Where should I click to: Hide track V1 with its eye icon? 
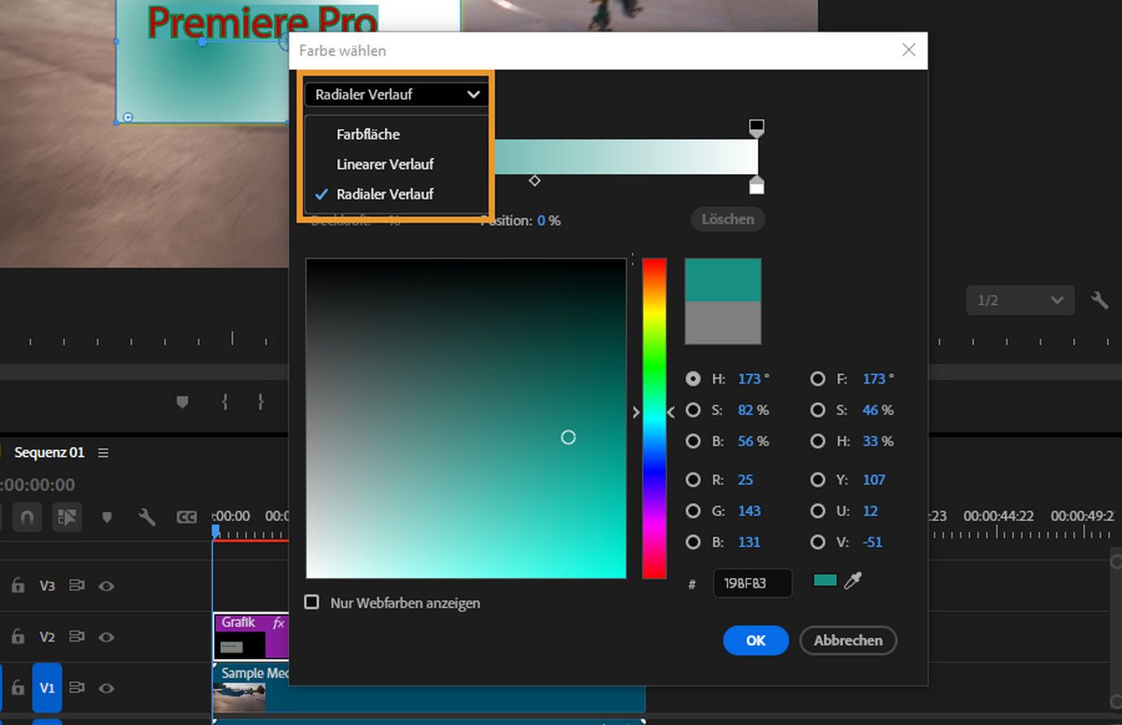[106, 688]
